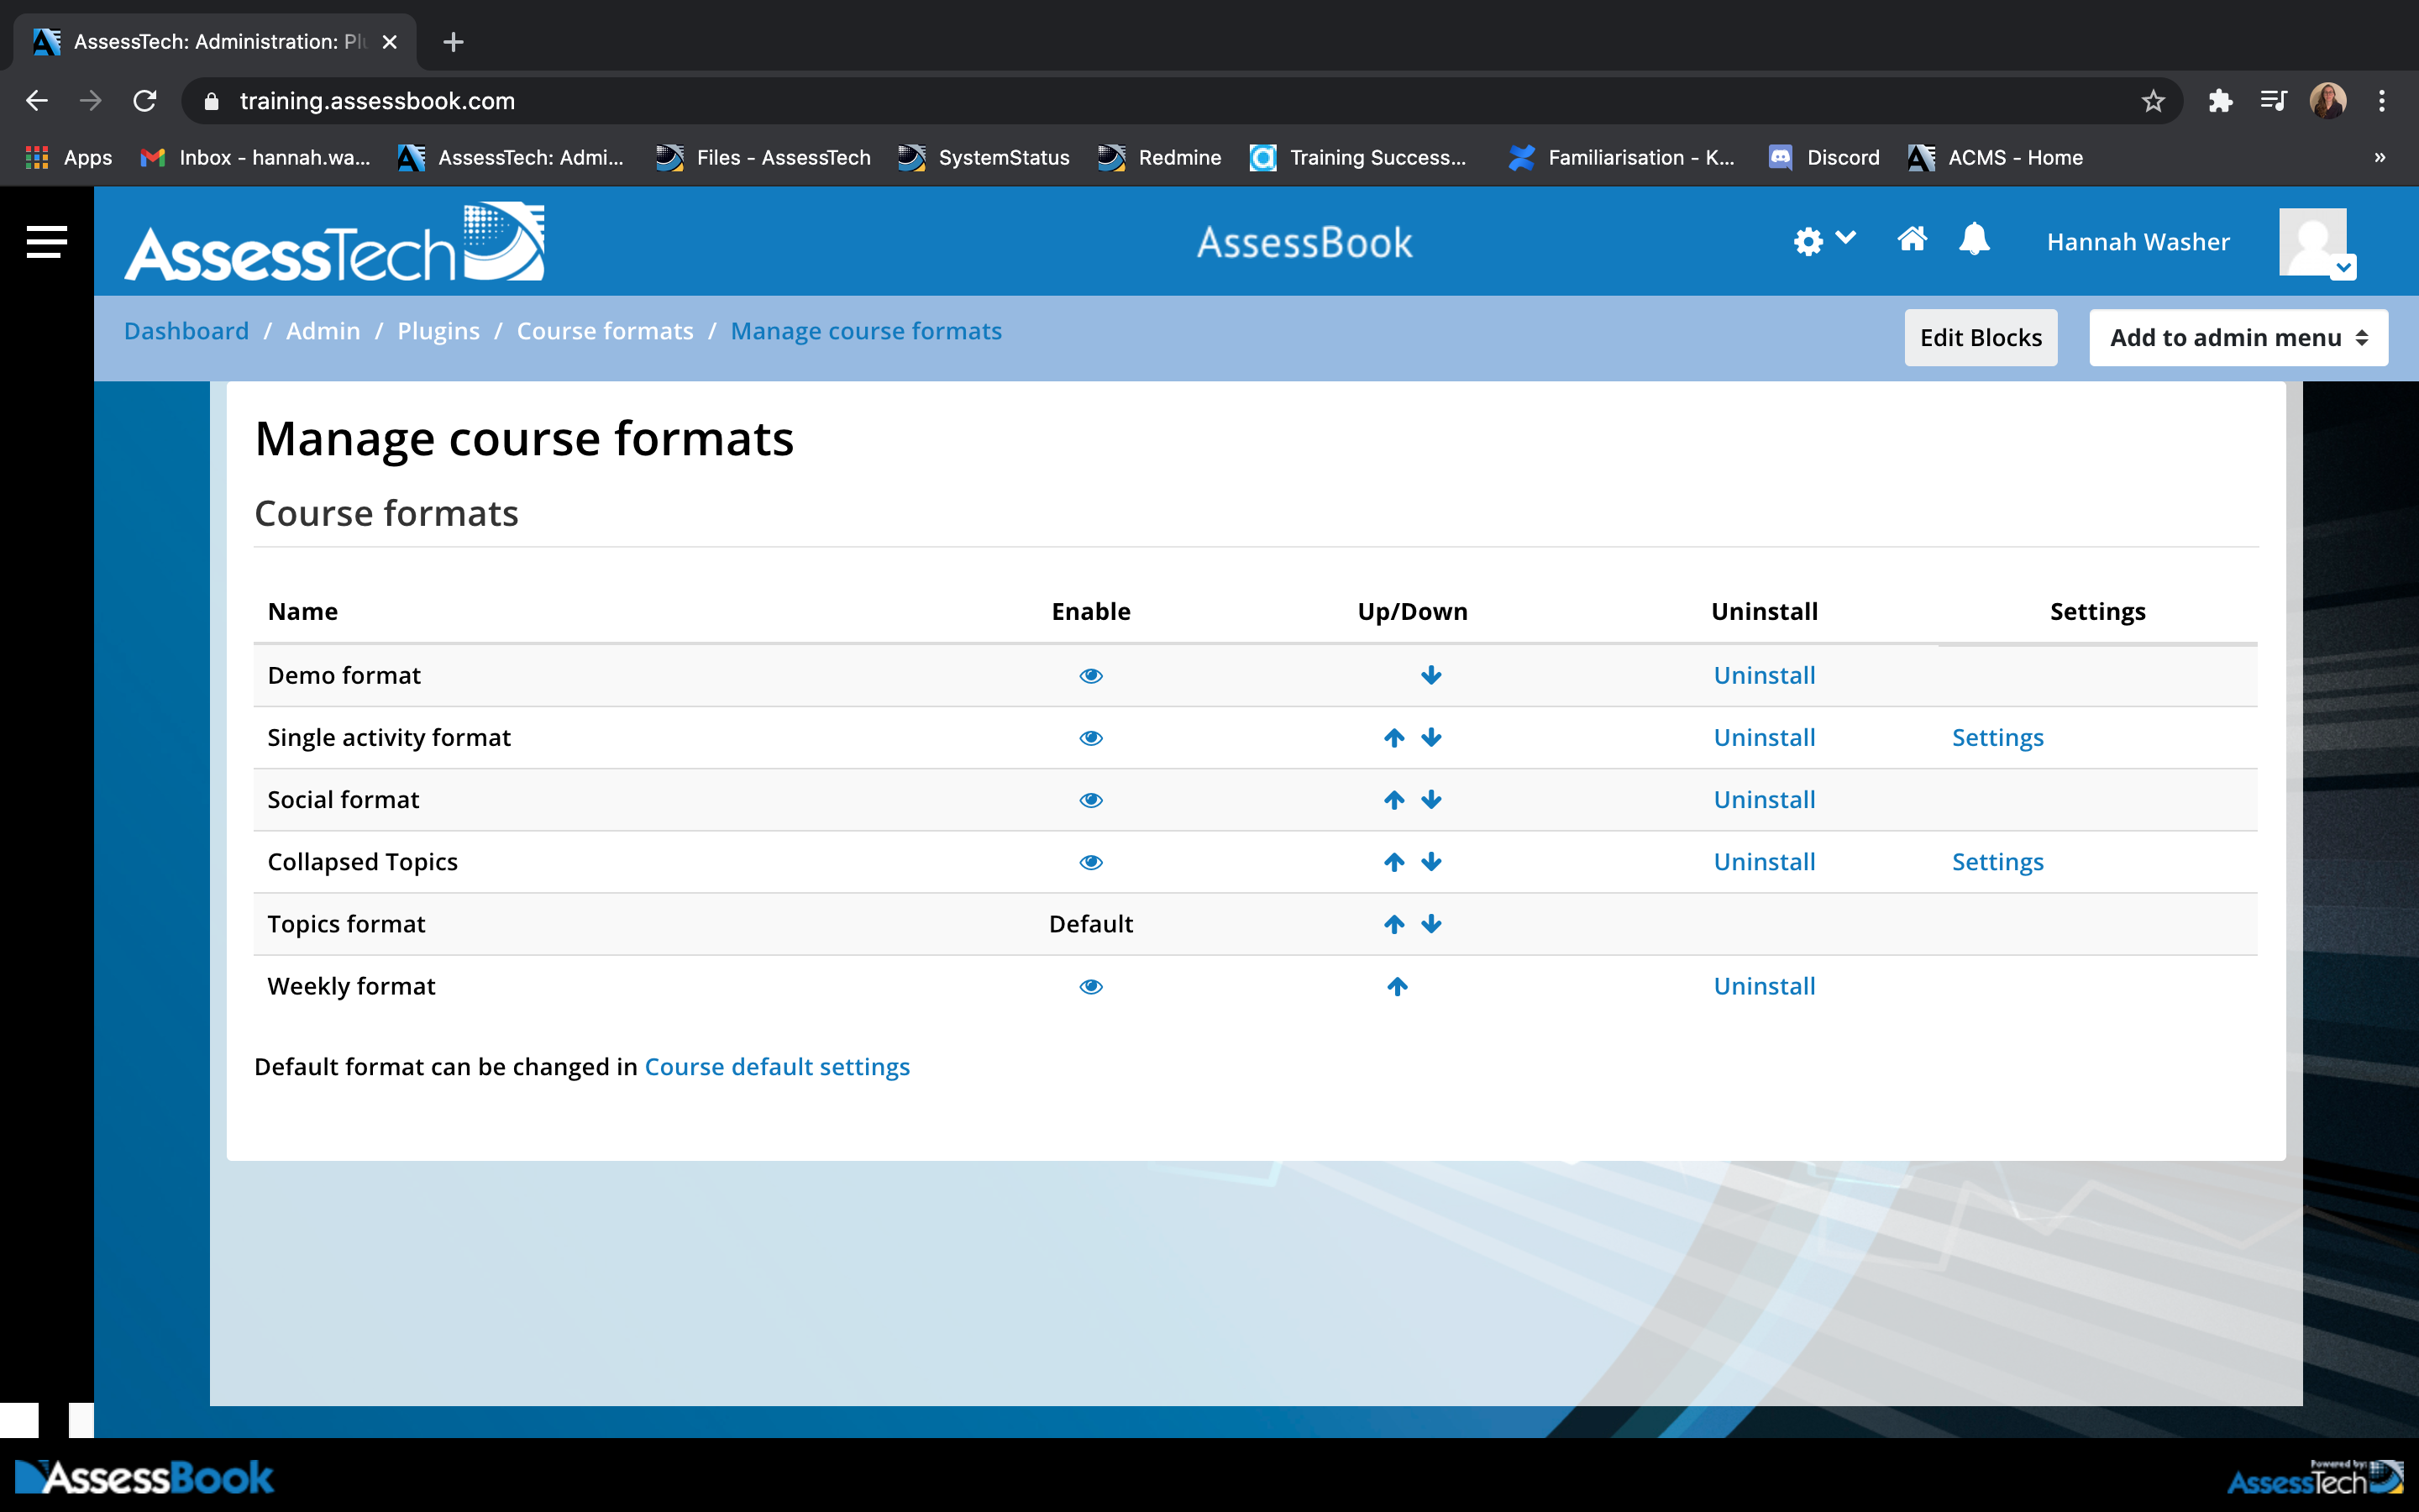This screenshot has height=1512, width=2419.
Task: Move Collapsed Topics down
Action: tap(1431, 862)
